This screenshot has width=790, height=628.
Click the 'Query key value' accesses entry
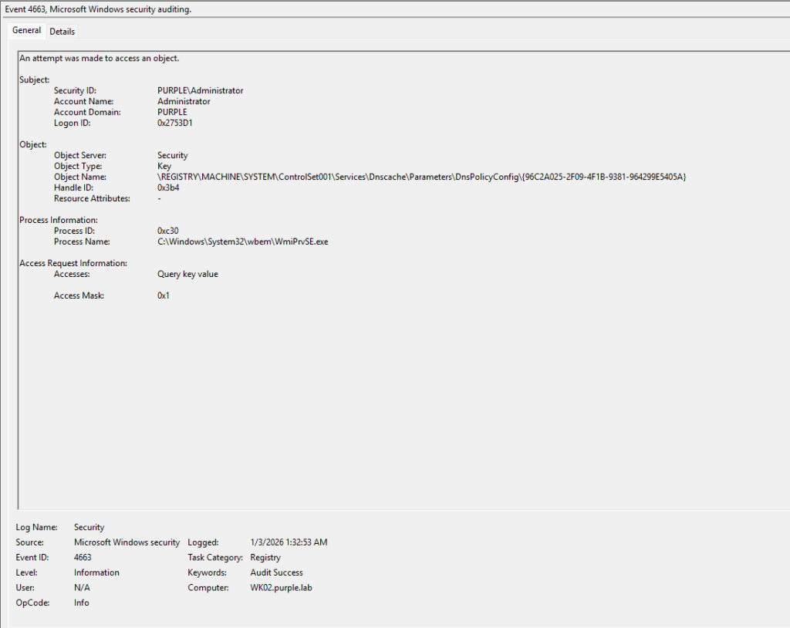pyautogui.click(x=187, y=275)
